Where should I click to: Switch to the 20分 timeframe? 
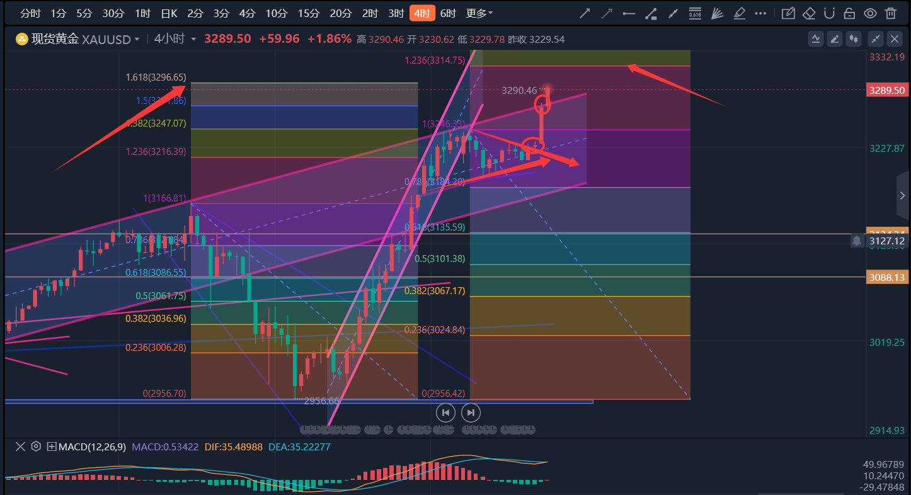(x=341, y=13)
